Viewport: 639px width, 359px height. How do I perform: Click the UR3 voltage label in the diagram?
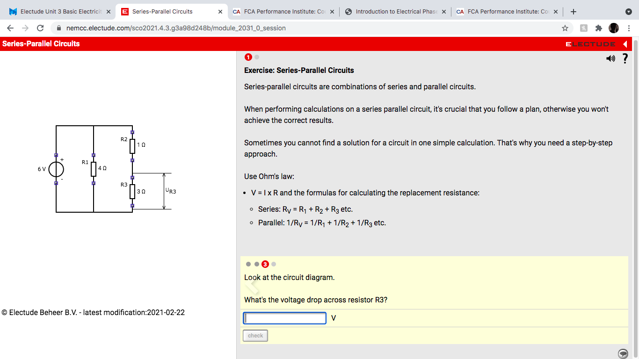coord(171,191)
